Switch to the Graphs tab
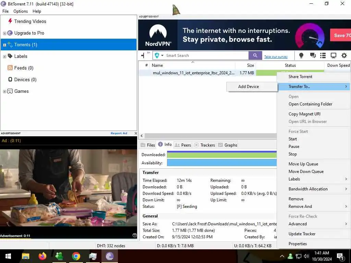Image resolution: width=351 pixels, height=263 pixels. (x=228, y=145)
